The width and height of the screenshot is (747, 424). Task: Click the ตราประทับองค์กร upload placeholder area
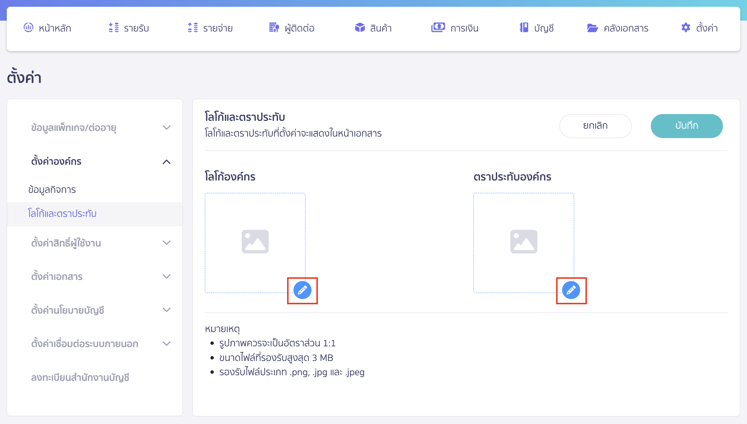tap(524, 242)
